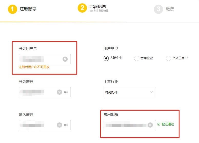Focus the 常用邮箱 email input field
This screenshot has width=199, height=143.
point(125,125)
